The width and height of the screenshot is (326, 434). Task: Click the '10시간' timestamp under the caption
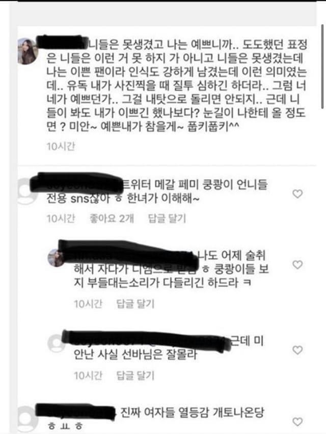pos(61,146)
